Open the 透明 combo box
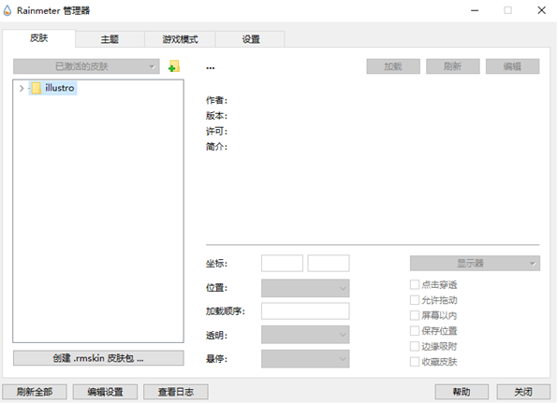The height and width of the screenshot is (403, 557). (305, 335)
